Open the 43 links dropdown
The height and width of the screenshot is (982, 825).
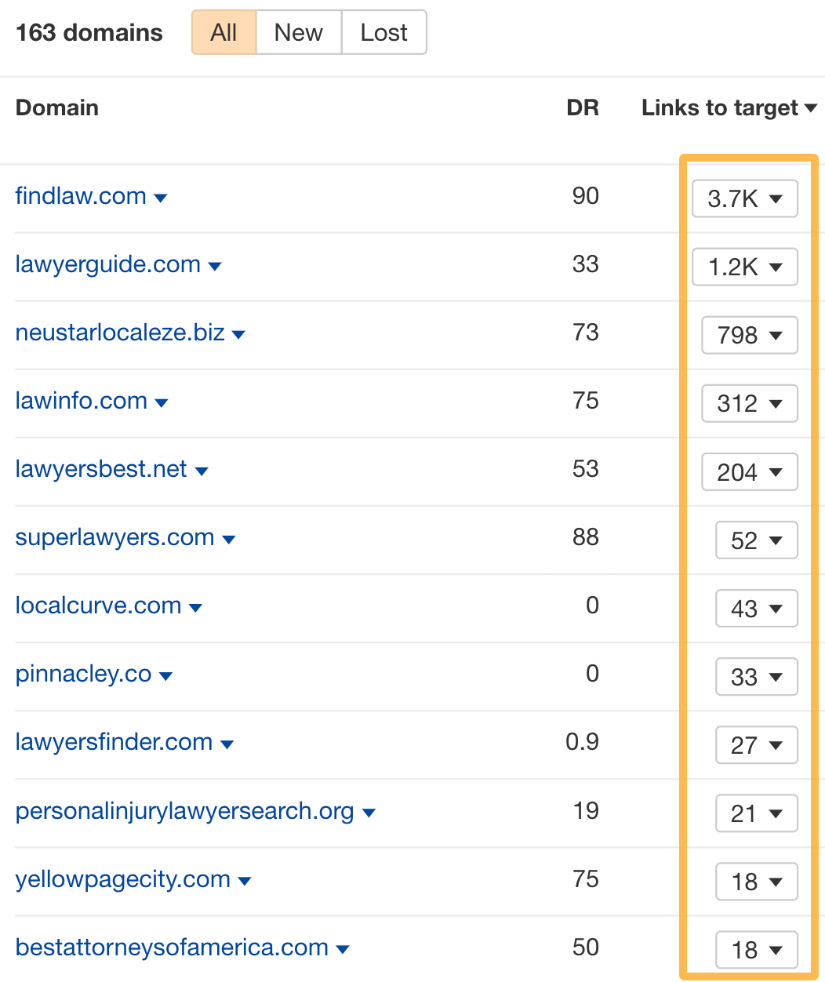coord(757,608)
